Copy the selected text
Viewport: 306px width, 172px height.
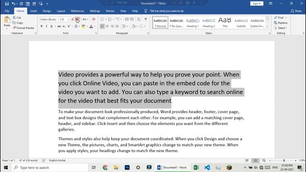click(18, 23)
